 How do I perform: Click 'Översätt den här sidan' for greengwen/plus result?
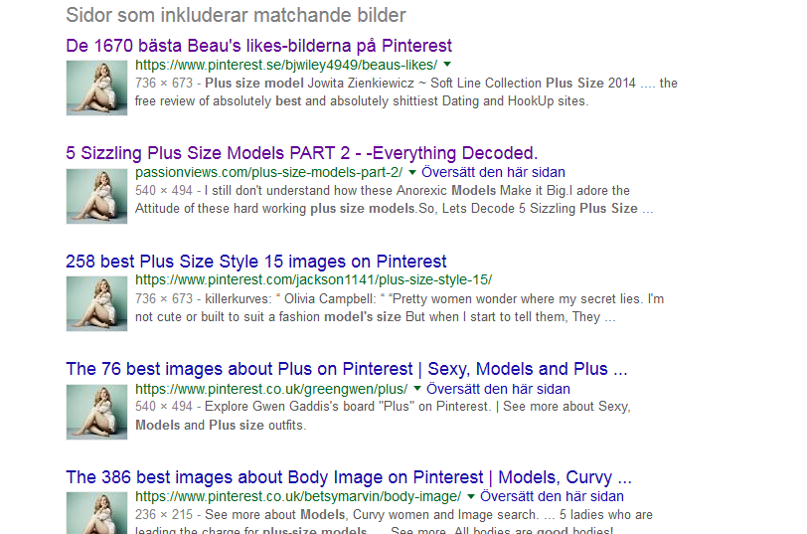point(498,389)
